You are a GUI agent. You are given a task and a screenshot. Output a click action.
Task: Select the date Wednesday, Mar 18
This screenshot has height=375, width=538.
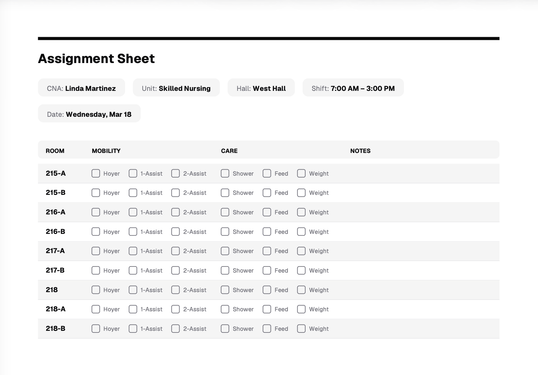(89, 114)
